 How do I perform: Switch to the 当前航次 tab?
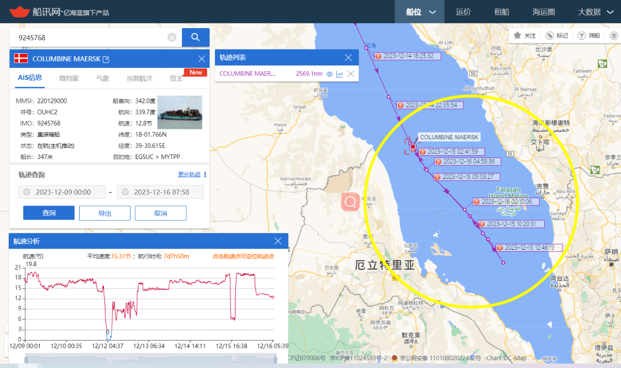[x=139, y=78]
